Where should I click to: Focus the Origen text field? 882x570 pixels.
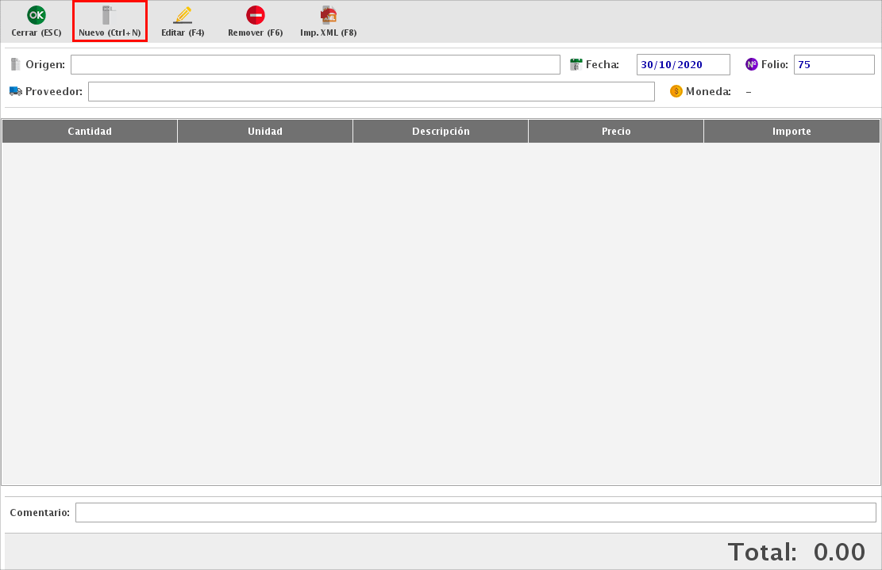coord(315,64)
